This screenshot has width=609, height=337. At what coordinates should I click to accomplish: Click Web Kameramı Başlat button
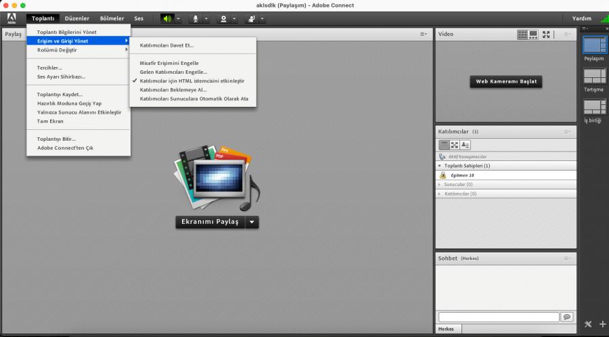click(x=505, y=81)
